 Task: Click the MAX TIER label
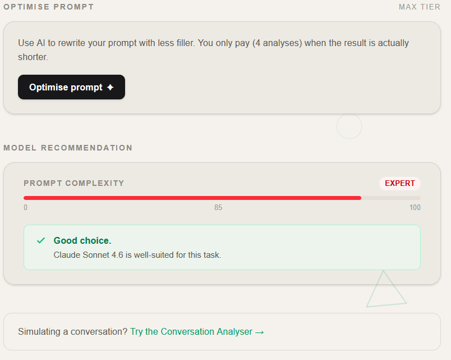(x=420, y=7)
